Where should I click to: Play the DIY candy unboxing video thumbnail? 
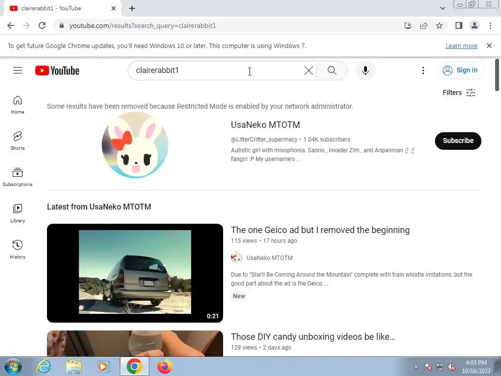tap(135, 343)
